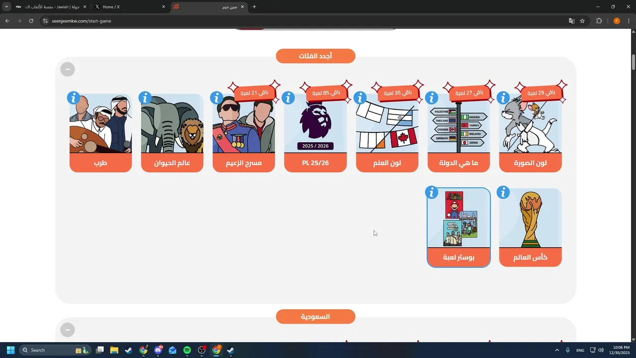
Task: Open volume control in system tray
Action: (x=601, y=350)
